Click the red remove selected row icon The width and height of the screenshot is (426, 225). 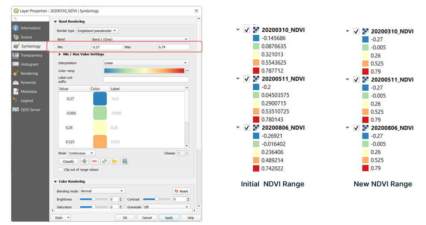click(95, 162)
